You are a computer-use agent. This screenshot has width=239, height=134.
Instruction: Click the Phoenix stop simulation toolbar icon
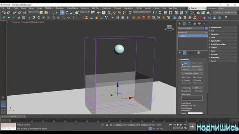[122, 17]
